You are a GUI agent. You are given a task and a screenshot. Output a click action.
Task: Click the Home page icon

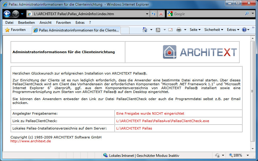(145, 30)
